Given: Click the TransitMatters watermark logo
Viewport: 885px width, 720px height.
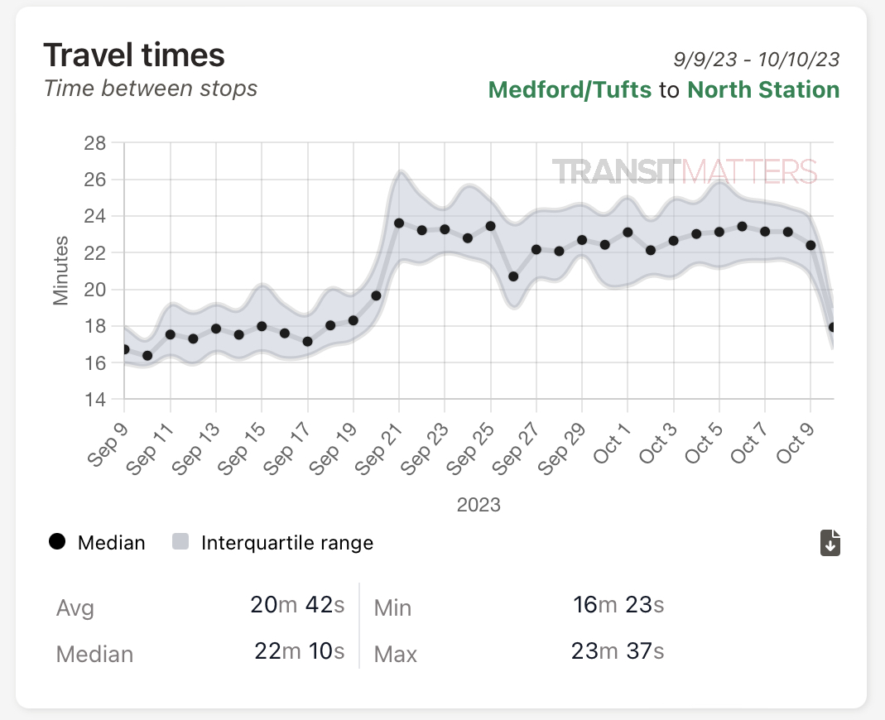Looking at the screenshot, I should point(684,172).
